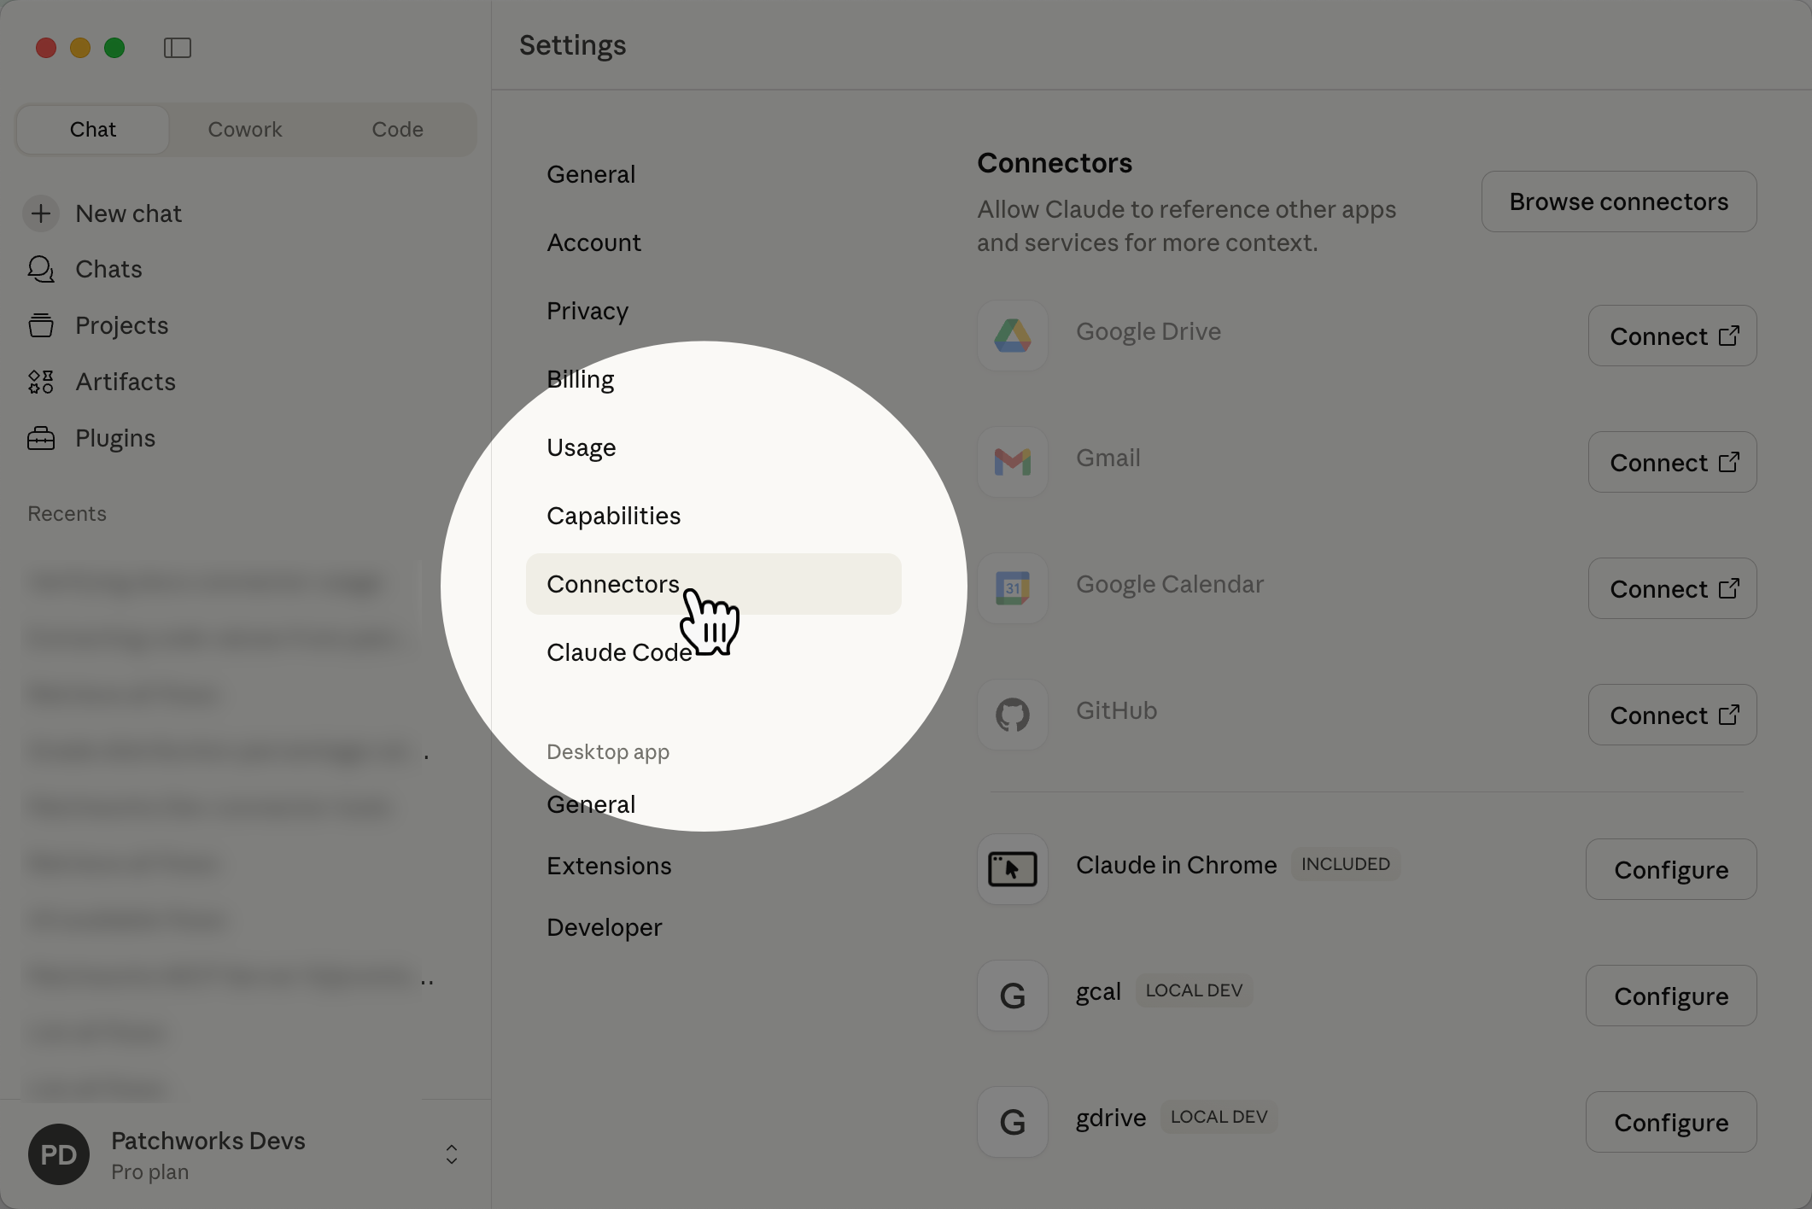Click the GitHub connector icon
The width and height of the screenshot is (1812, 1209).
click(1012, 715)
